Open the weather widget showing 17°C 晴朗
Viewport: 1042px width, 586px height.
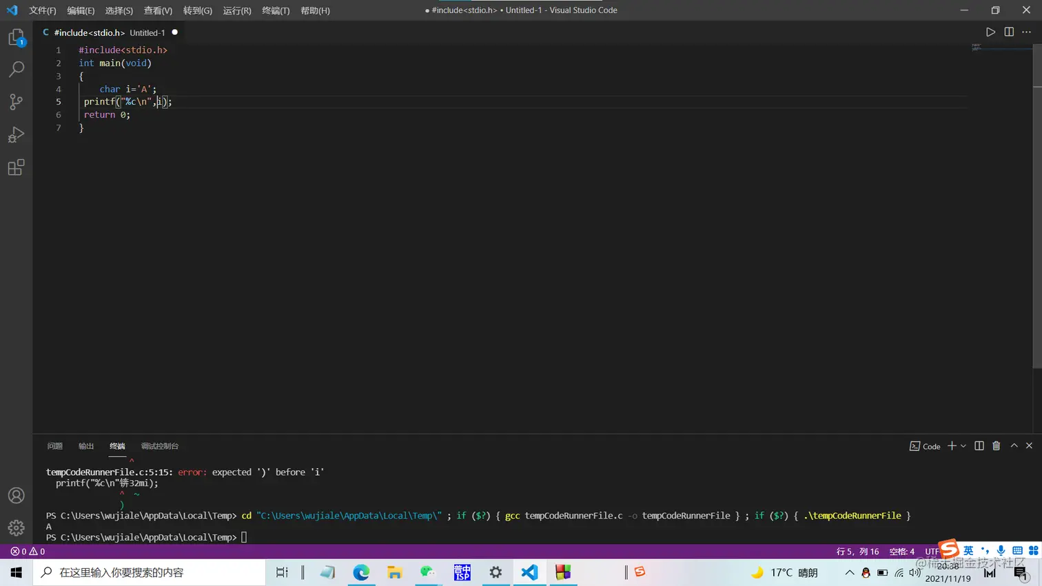(784, 572)
